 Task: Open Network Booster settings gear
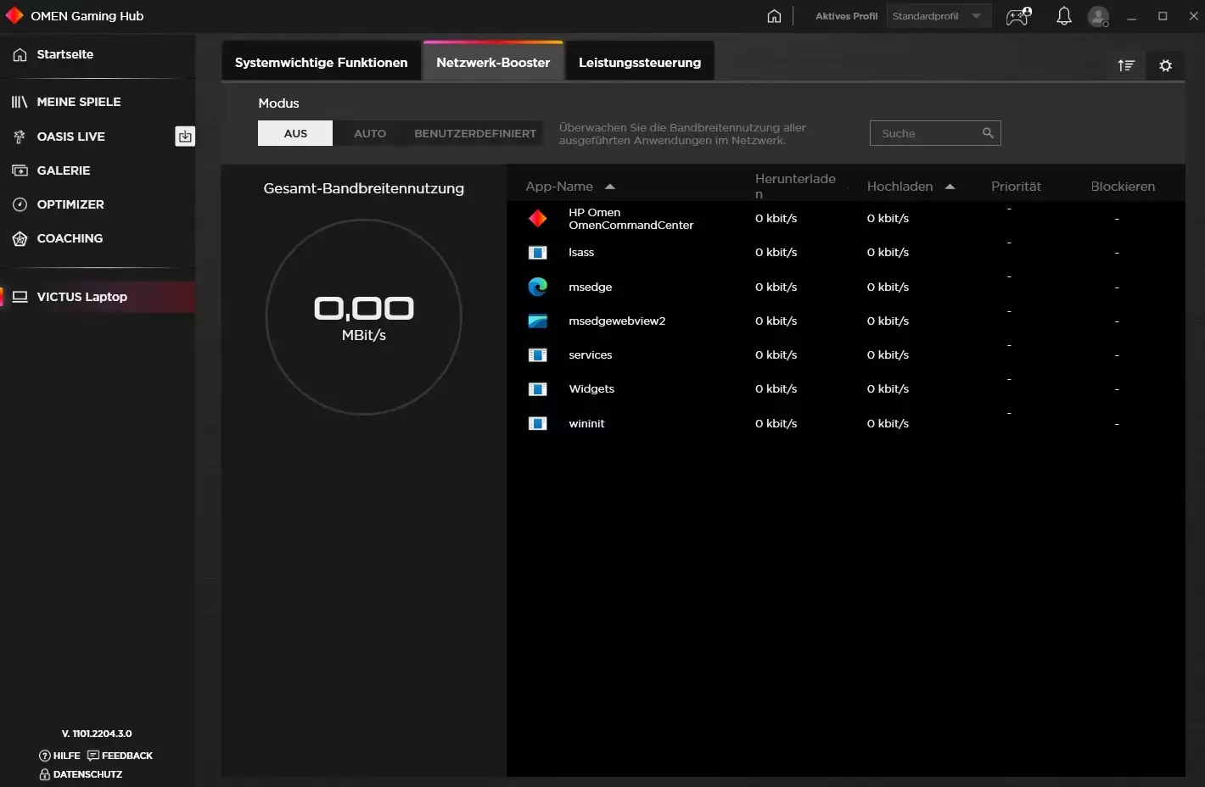point(1165,65)
